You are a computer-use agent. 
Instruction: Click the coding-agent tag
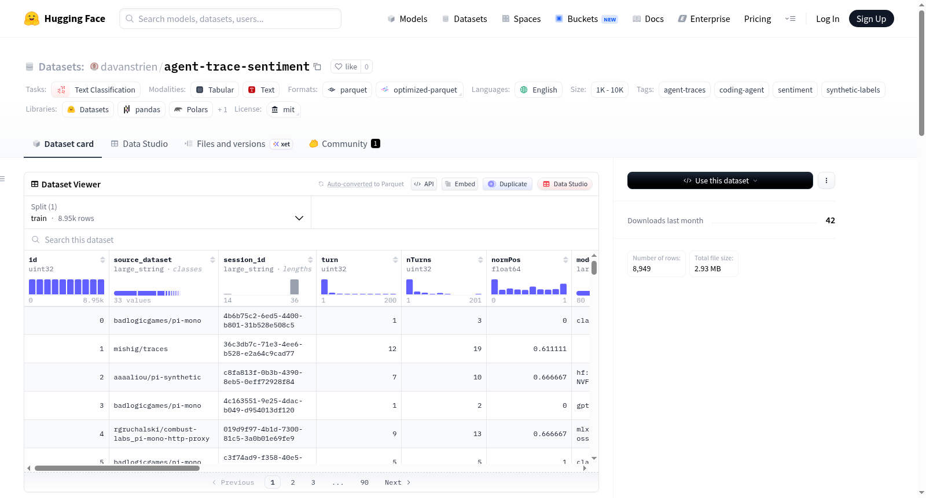click(x=741, y=90)
